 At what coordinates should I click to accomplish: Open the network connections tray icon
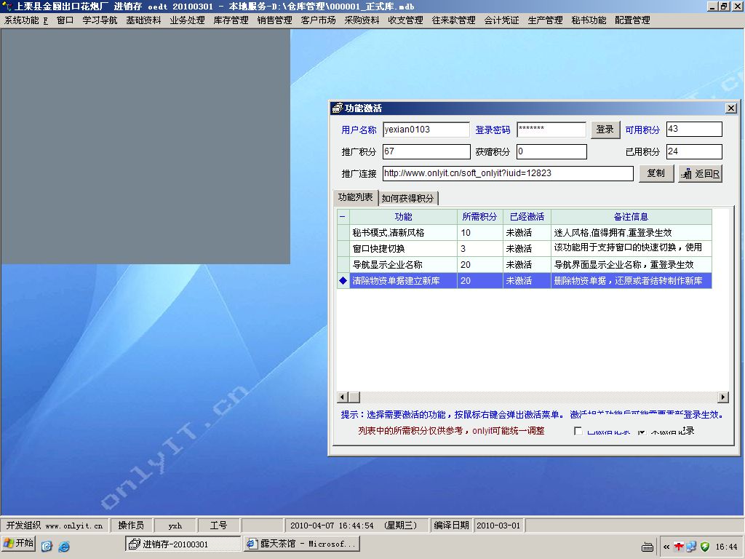point(691,546)
